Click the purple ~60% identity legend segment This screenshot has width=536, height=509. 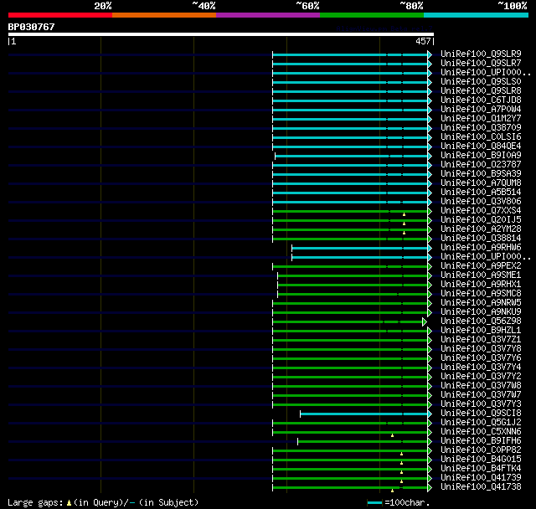pyautogui.click(x=268, y=15)
